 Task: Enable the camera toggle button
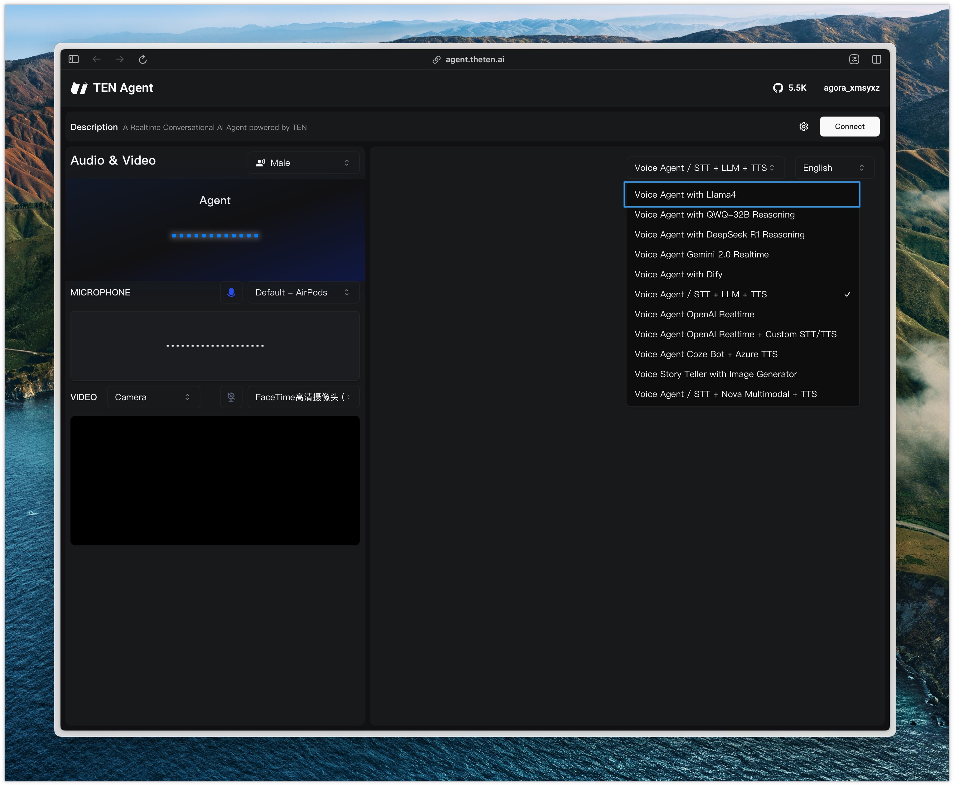click(x=231, y=397)
